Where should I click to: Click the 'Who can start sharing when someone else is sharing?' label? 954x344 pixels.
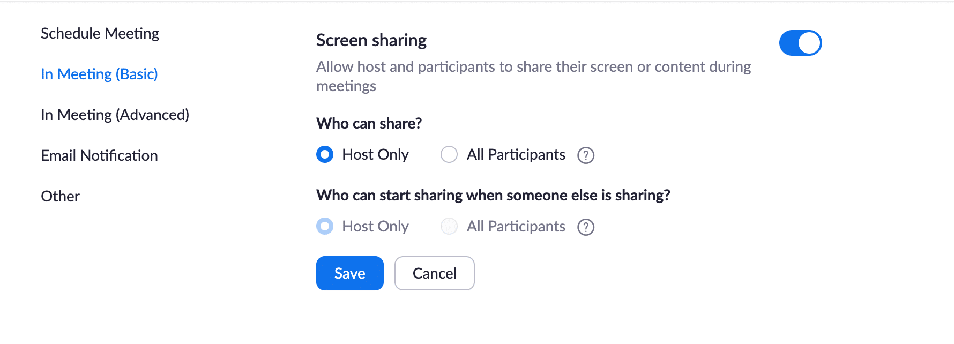pos(494,195)
